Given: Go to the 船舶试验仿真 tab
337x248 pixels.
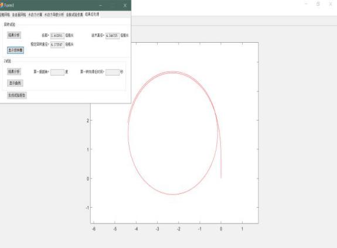Looking at the screenshot, I should [x=74, y=15].
